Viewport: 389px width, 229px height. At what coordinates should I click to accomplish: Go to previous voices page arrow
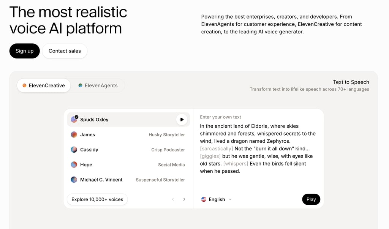pyautogui.click(x=173, y=199)
